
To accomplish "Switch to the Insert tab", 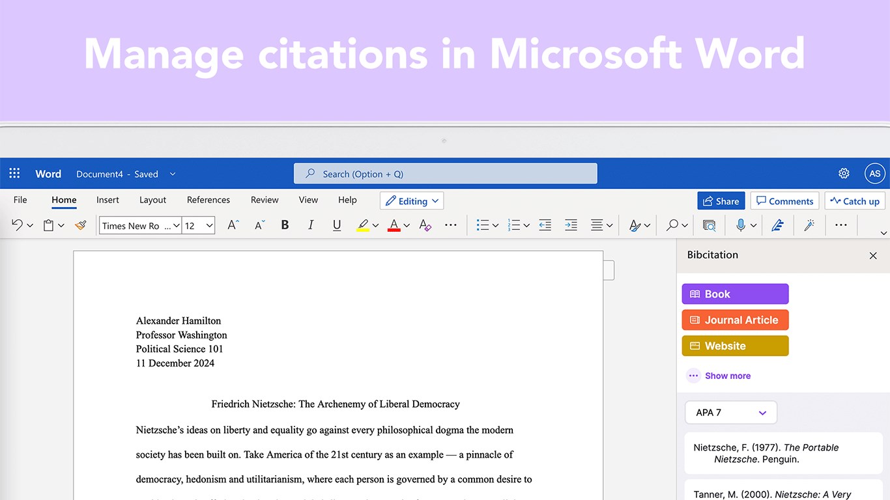I will [108, 200].
